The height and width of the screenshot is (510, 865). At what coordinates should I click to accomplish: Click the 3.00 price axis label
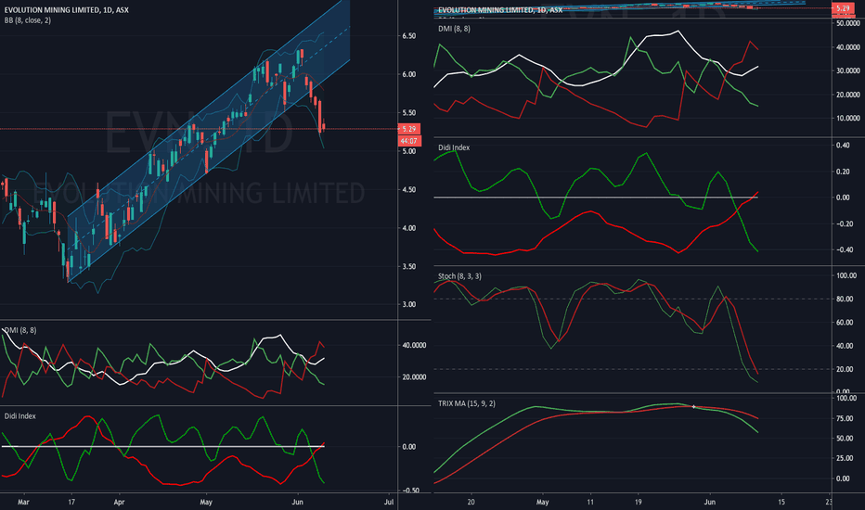pyautogui.click(x=408, y=304)
